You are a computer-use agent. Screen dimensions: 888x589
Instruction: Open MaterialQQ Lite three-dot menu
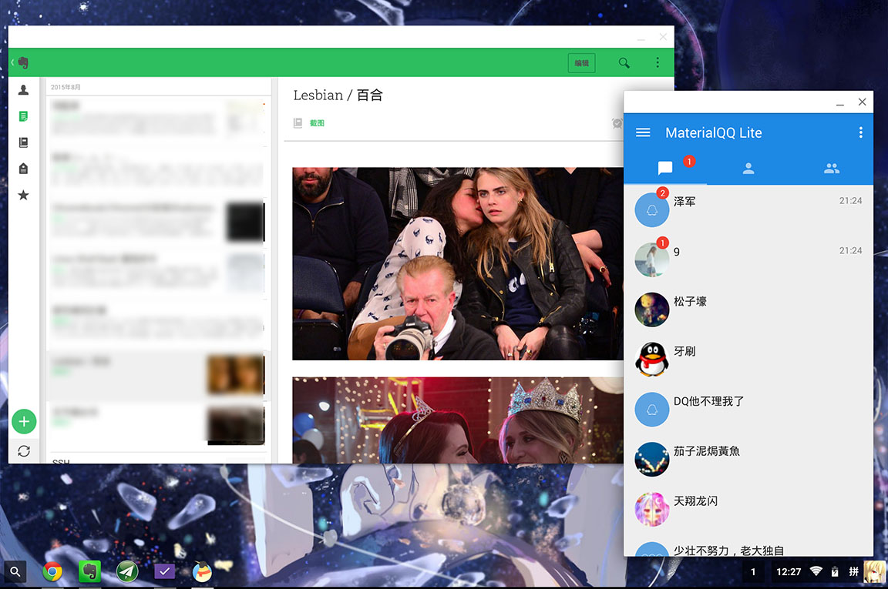coord(860,133)
